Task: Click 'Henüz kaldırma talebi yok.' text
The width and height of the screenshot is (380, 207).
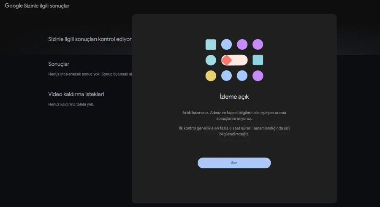Action: coord(71,105)
